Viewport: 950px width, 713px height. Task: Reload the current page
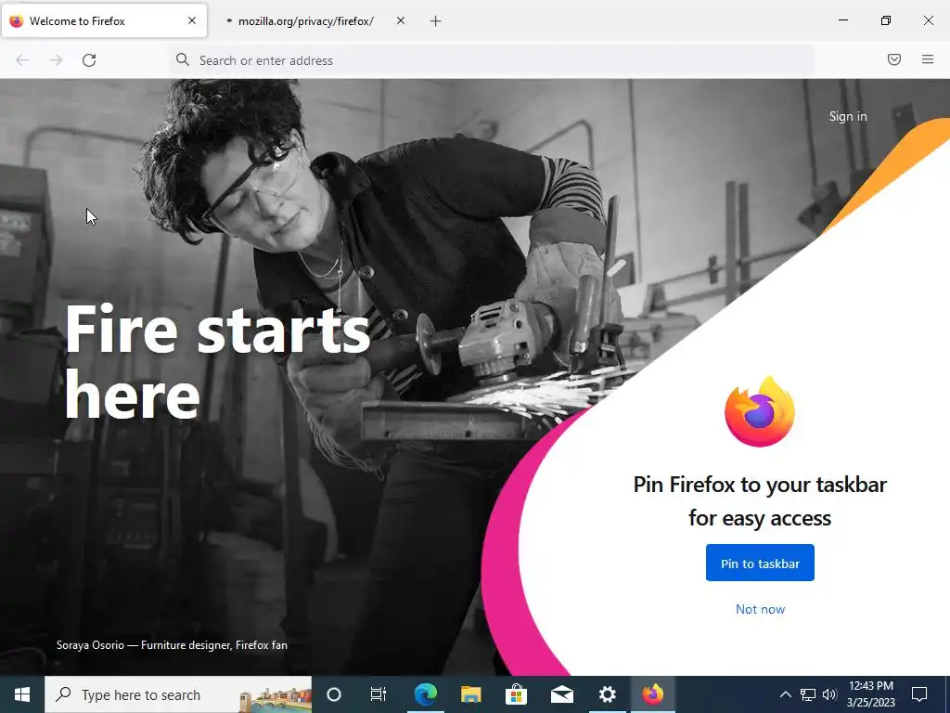(x=89, y=60)
